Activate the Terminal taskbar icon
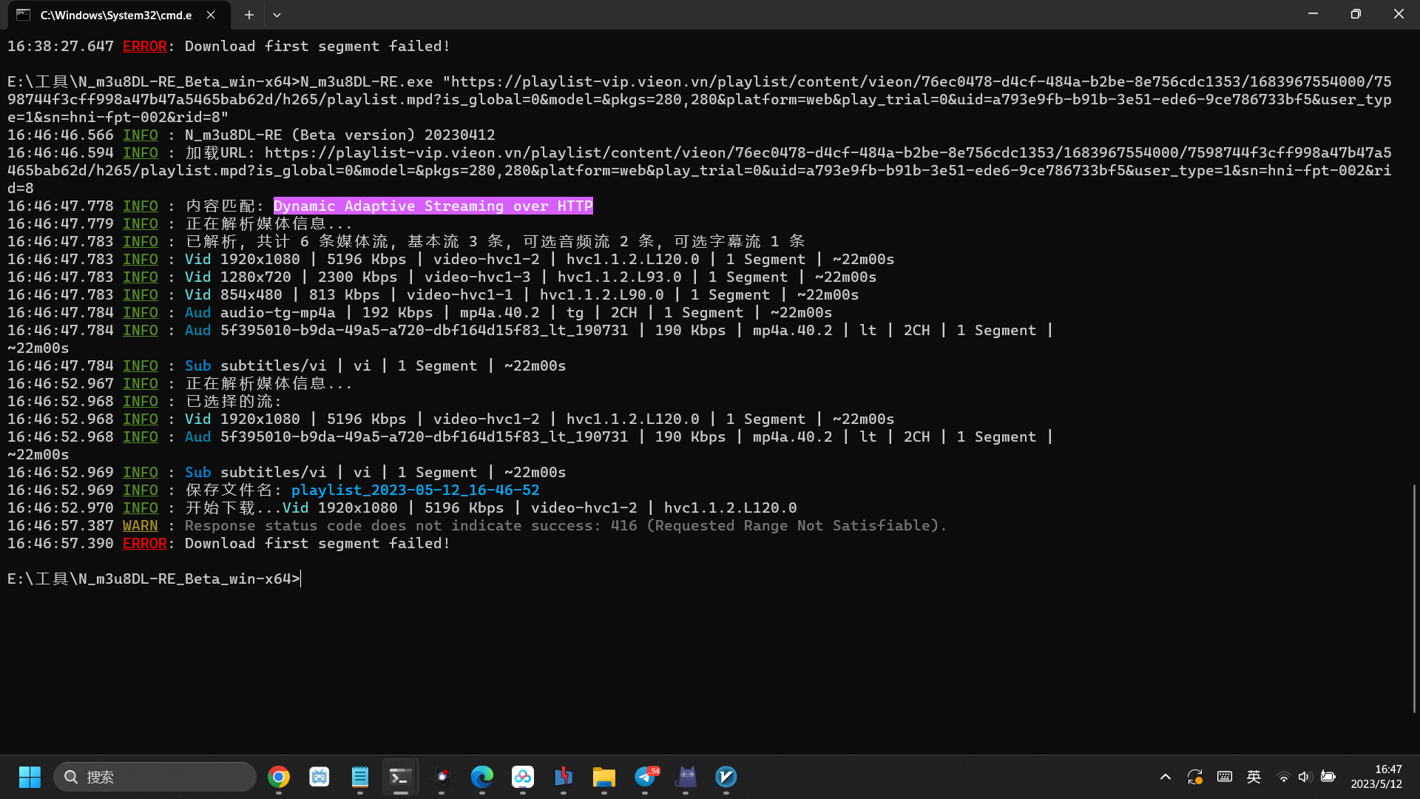Viewport: 1420px width, 799px height. 400,777
